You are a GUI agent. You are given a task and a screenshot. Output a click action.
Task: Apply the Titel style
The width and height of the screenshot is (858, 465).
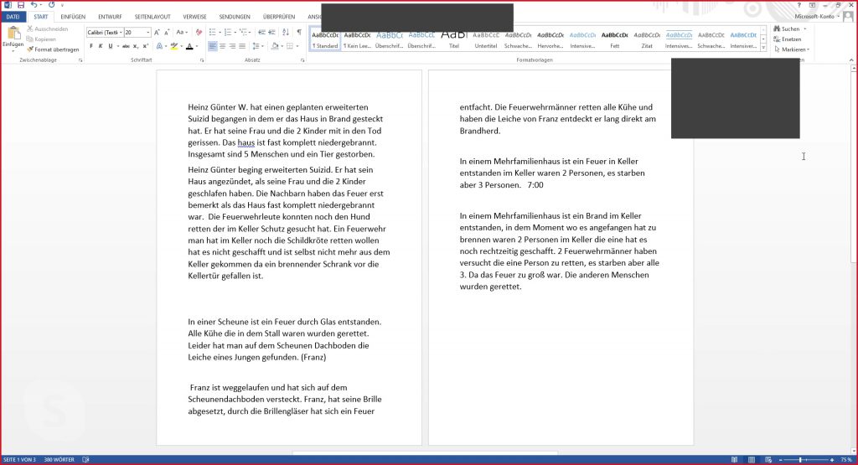point(454,39)
